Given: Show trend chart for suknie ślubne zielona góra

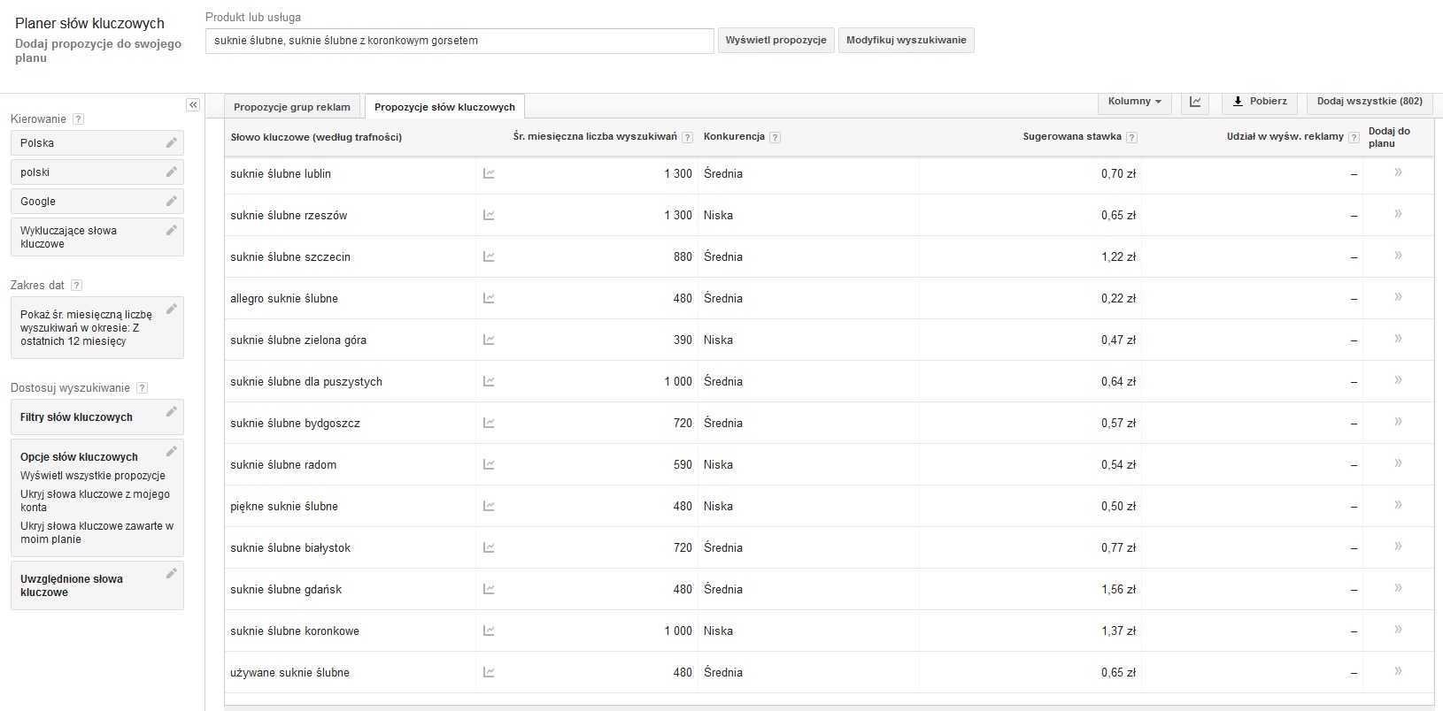Looking at the screenshot, I should pos(489,340).
